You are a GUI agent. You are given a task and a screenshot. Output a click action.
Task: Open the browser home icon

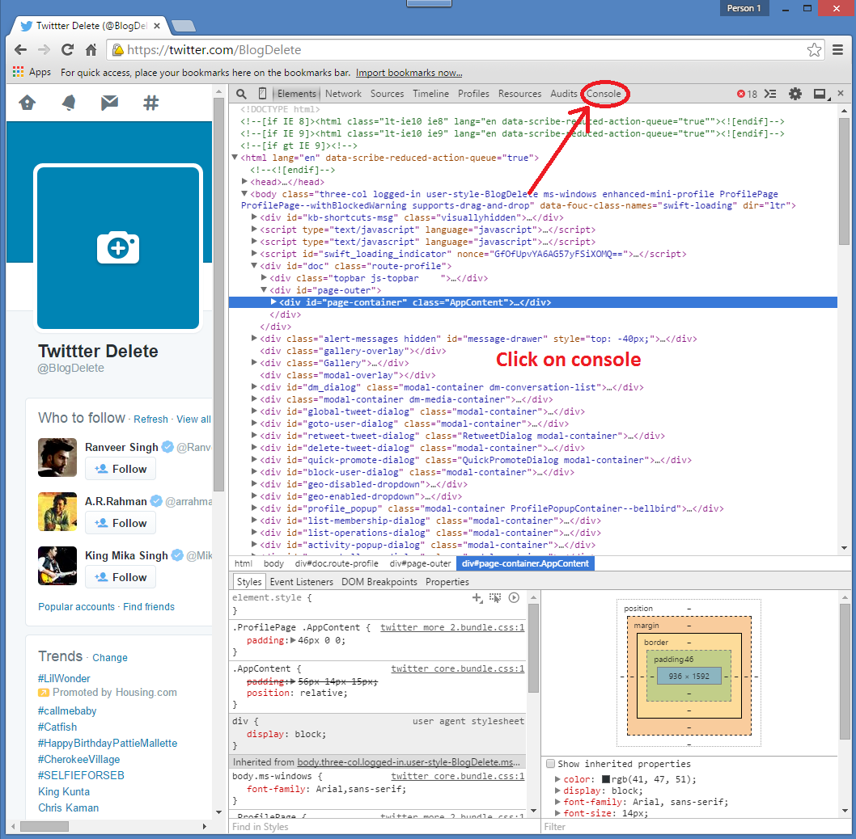(x=91, y=49)
